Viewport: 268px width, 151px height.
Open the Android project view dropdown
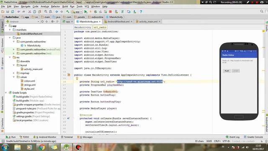23,21
